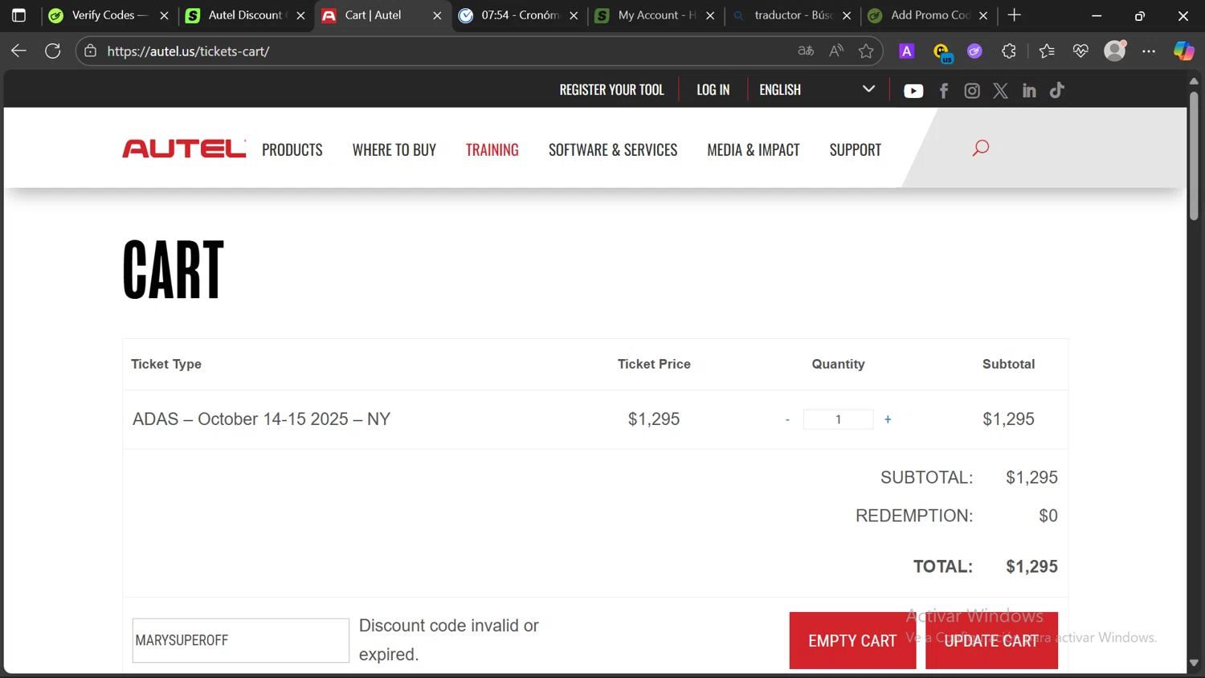Image resolution: width=1205 pixels, height=678 pixels.
Task: Click ticket name ADAS – October 14-15 2025 – NY
Action: [x=261, y=419]
